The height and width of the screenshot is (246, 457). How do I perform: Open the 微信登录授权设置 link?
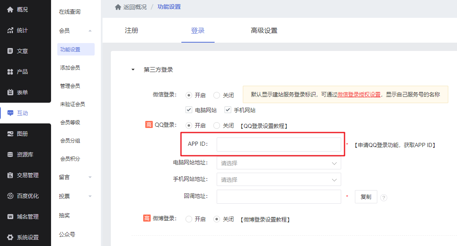(359, 94)
